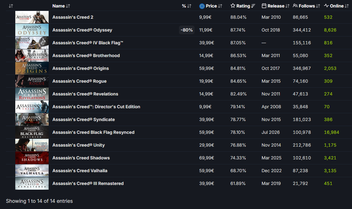The image size is (352, 209).
Task: Open Assassin's Creed® Unity link
Action: [x=79, y=145]
